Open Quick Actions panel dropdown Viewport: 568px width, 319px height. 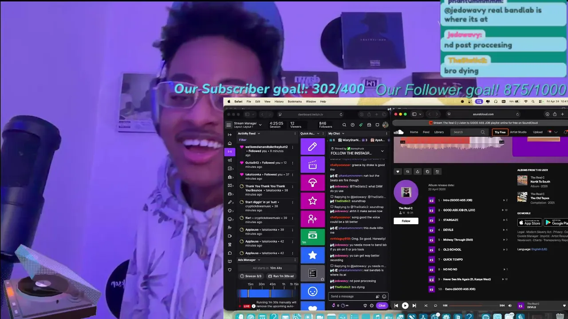[x=318, y=133]
